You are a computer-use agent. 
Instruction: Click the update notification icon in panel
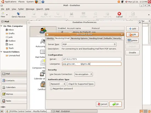[119, 2]
